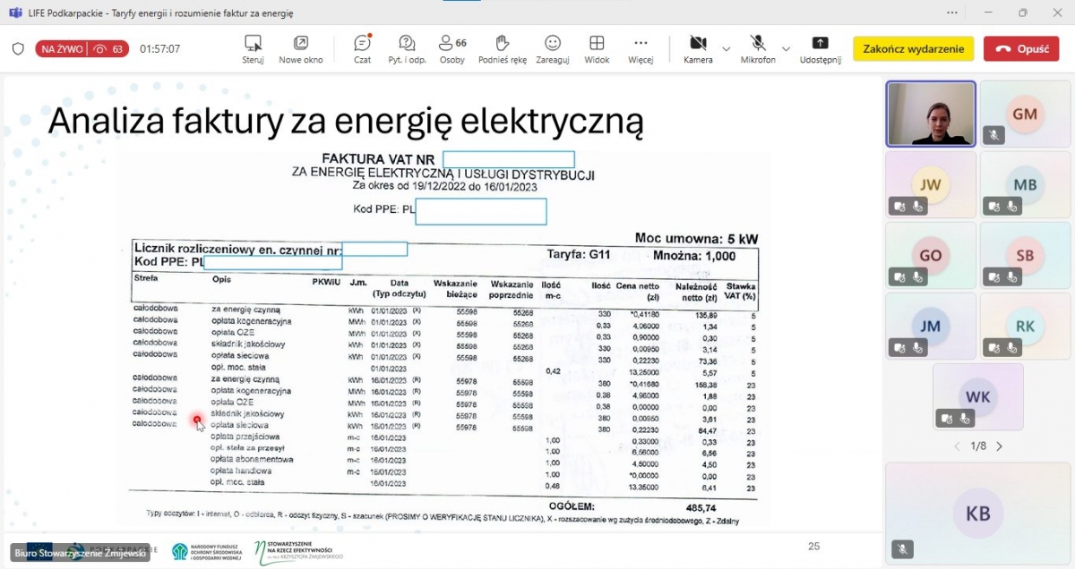
Task: Raise hand with Podnieś rękę
Action: tap(503, 49)
